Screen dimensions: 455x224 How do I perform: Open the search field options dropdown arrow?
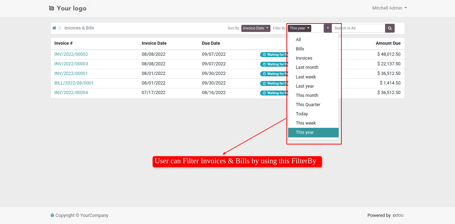328,28
